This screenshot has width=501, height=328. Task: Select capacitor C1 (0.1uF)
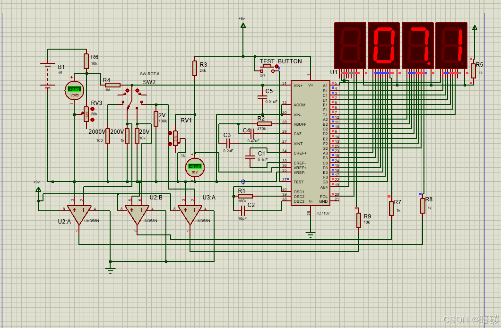tap(250, 157)
